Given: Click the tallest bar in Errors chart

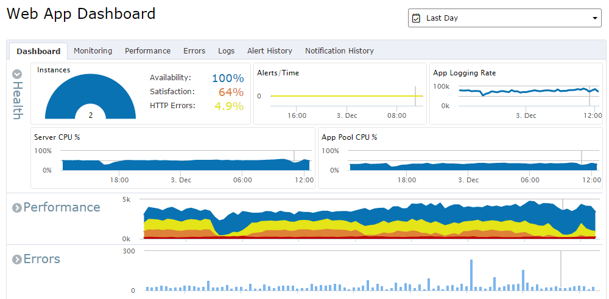Looking at the screenshot, I should click(471, 275).
